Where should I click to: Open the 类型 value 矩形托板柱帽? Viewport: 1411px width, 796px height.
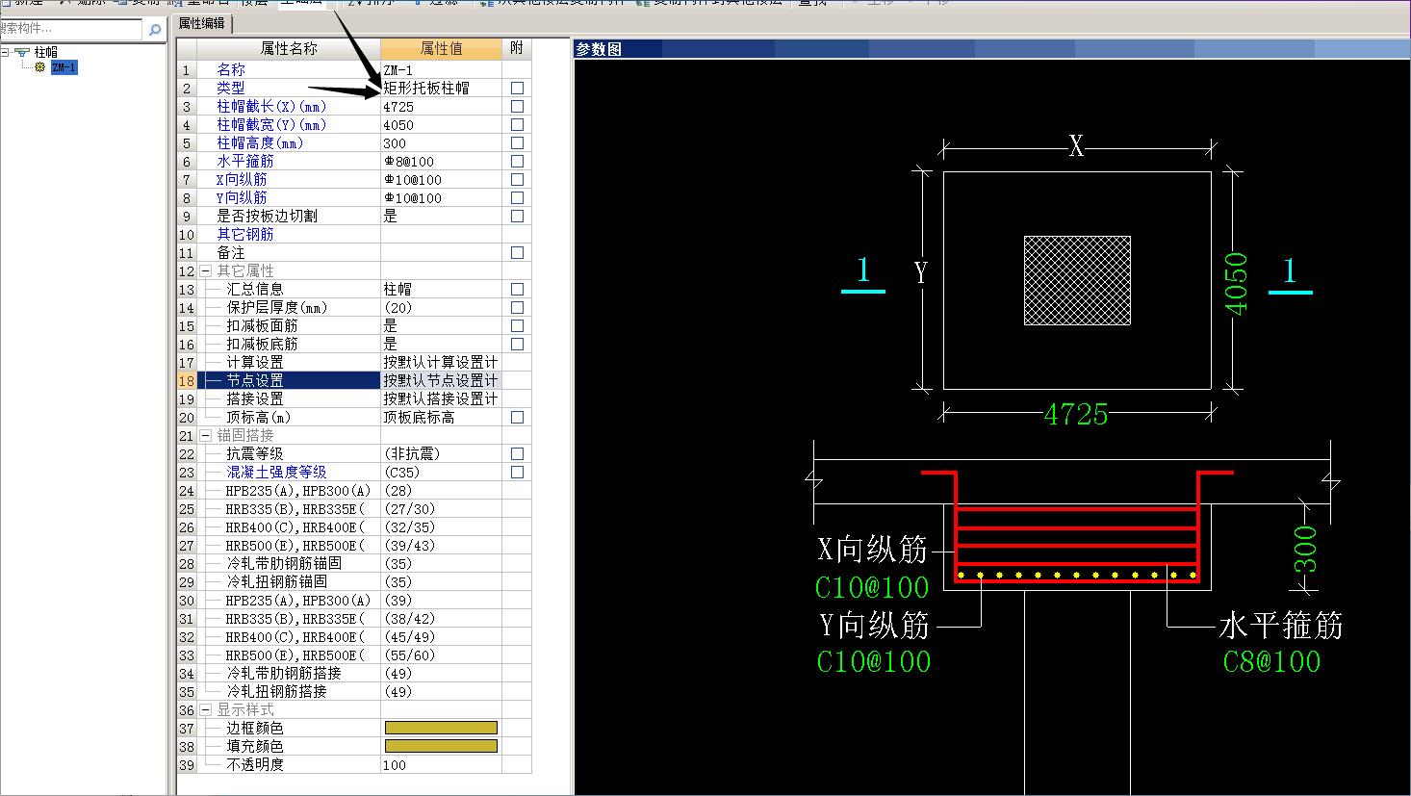coord(441,88)
